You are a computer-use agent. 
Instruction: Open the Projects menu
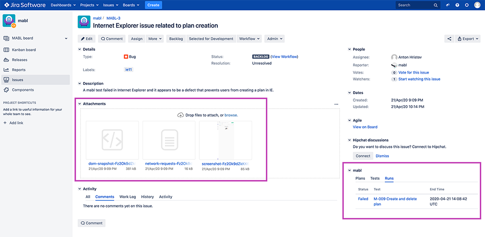[89, 5]
